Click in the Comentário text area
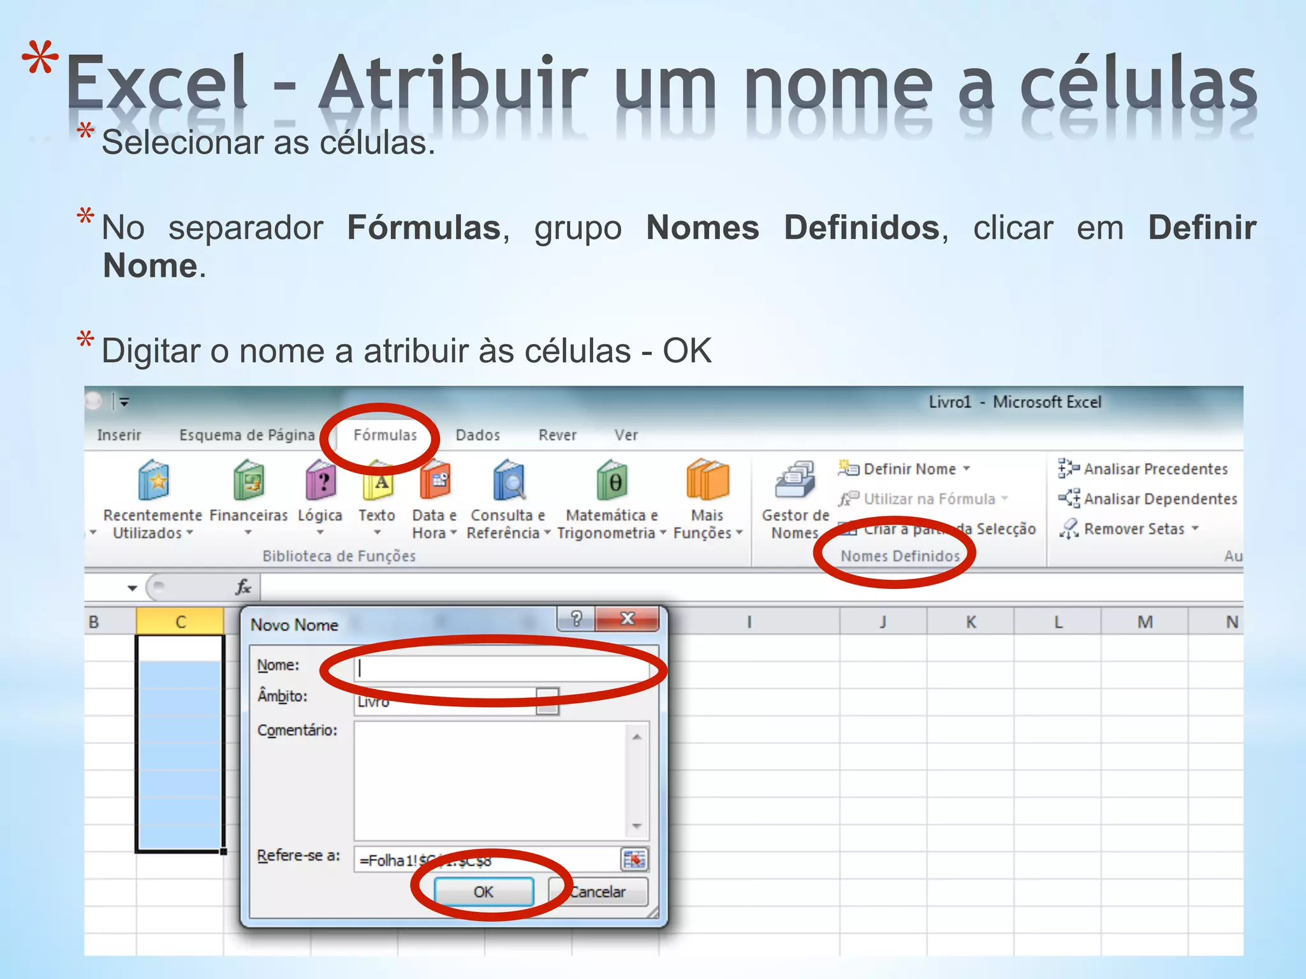The height and width of the screenshot is (979, 1306). click(491, 781)
